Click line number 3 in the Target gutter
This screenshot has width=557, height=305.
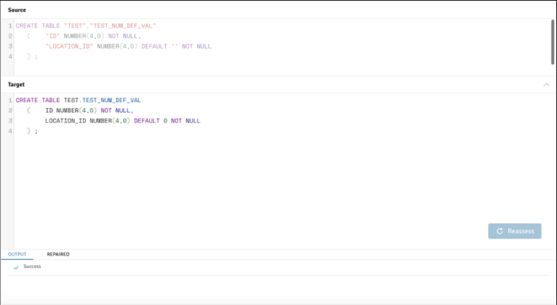(x=10, y=121)
